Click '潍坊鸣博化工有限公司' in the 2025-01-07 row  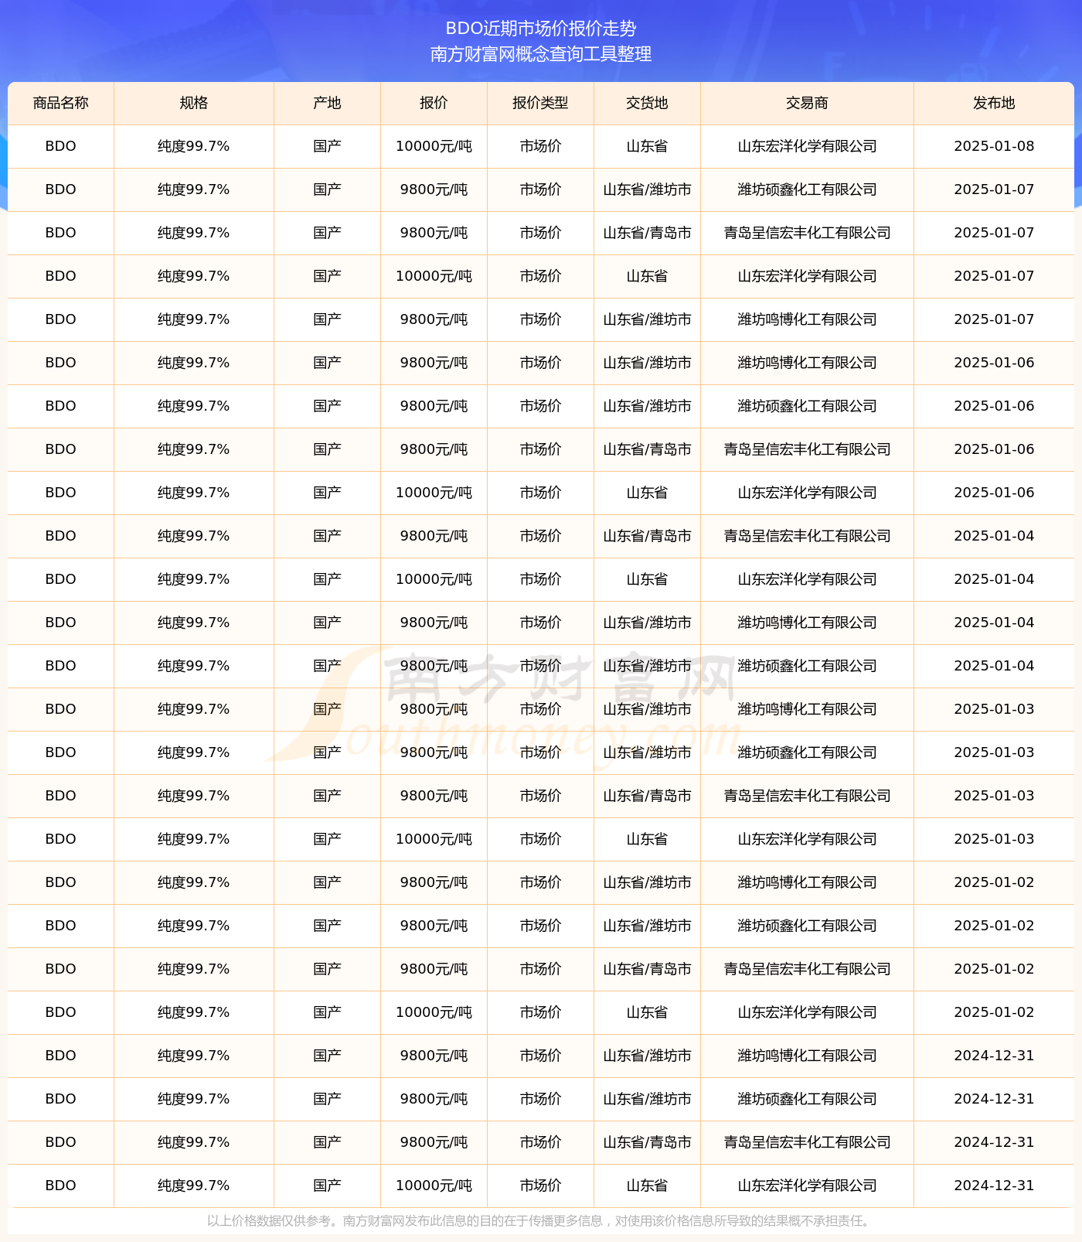click(807, 319)
